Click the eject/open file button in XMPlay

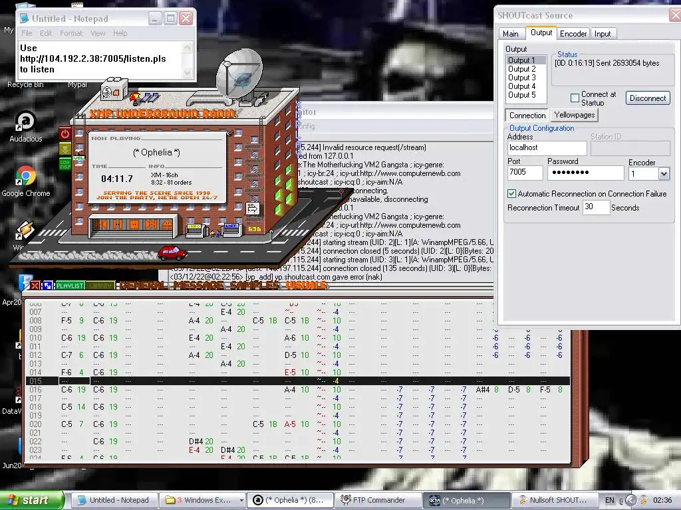pyautogui.click(x=166, y=224)
